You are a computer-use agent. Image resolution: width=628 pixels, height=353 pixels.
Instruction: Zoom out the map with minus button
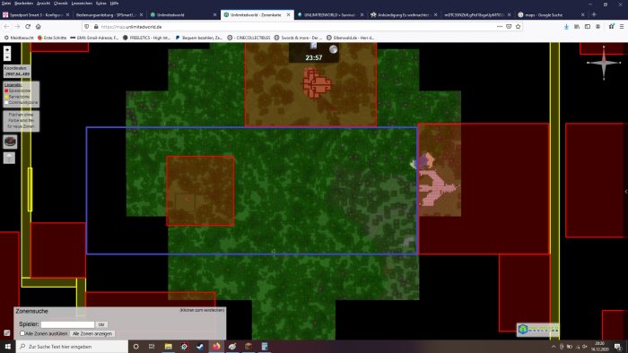(x=7, y=57)
